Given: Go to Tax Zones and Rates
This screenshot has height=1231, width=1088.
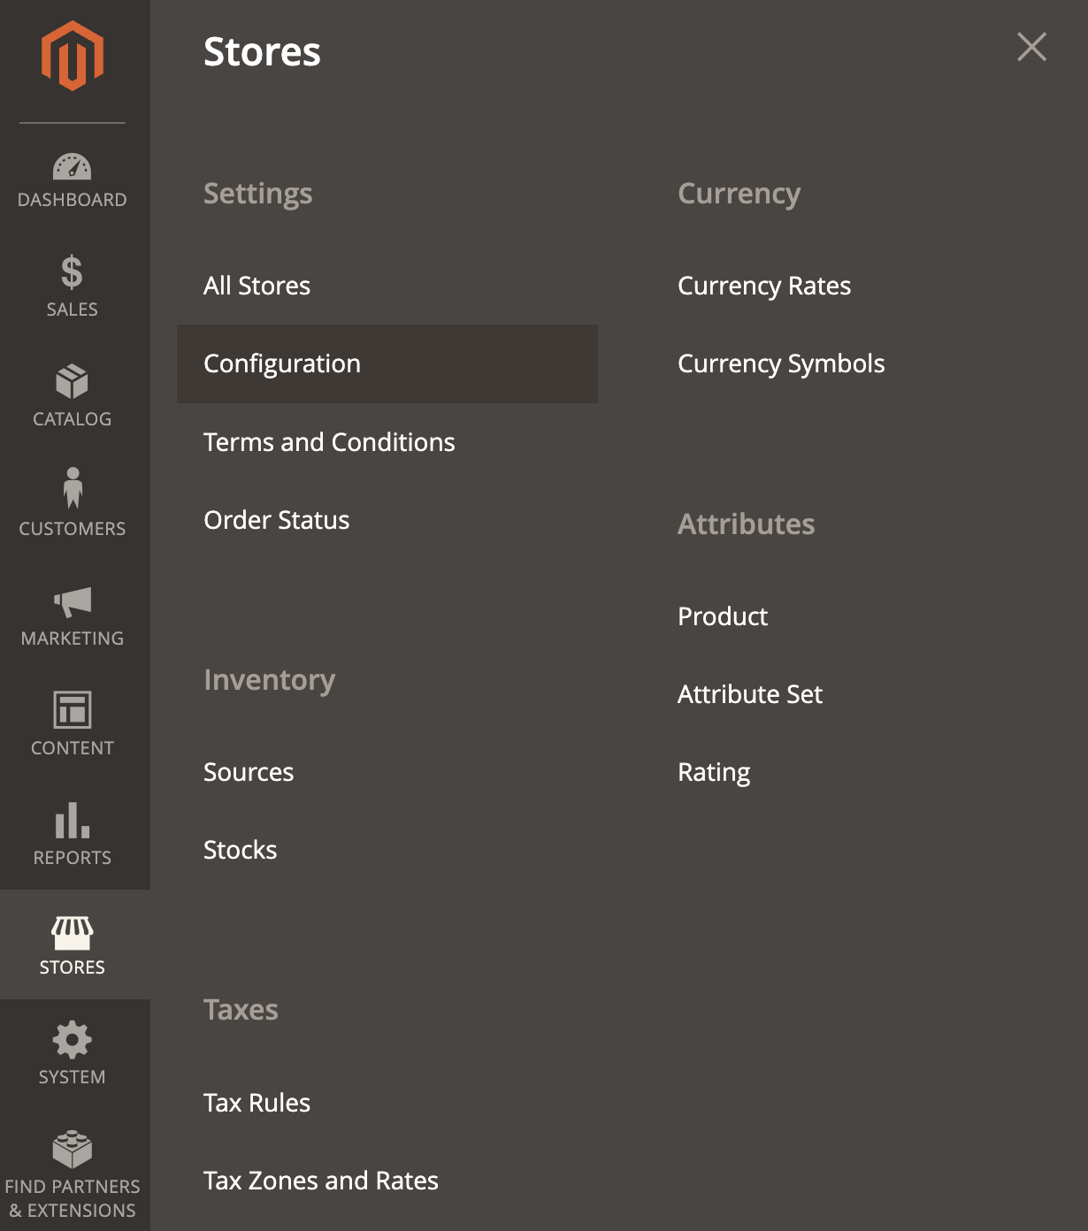Looking at the screenshot, I should (321, 1180).
